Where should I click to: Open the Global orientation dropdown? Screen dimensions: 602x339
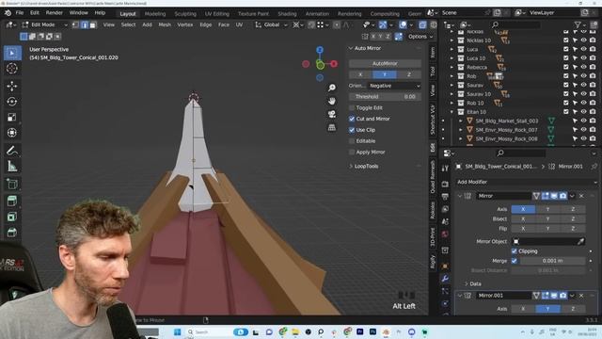[272, 24]
